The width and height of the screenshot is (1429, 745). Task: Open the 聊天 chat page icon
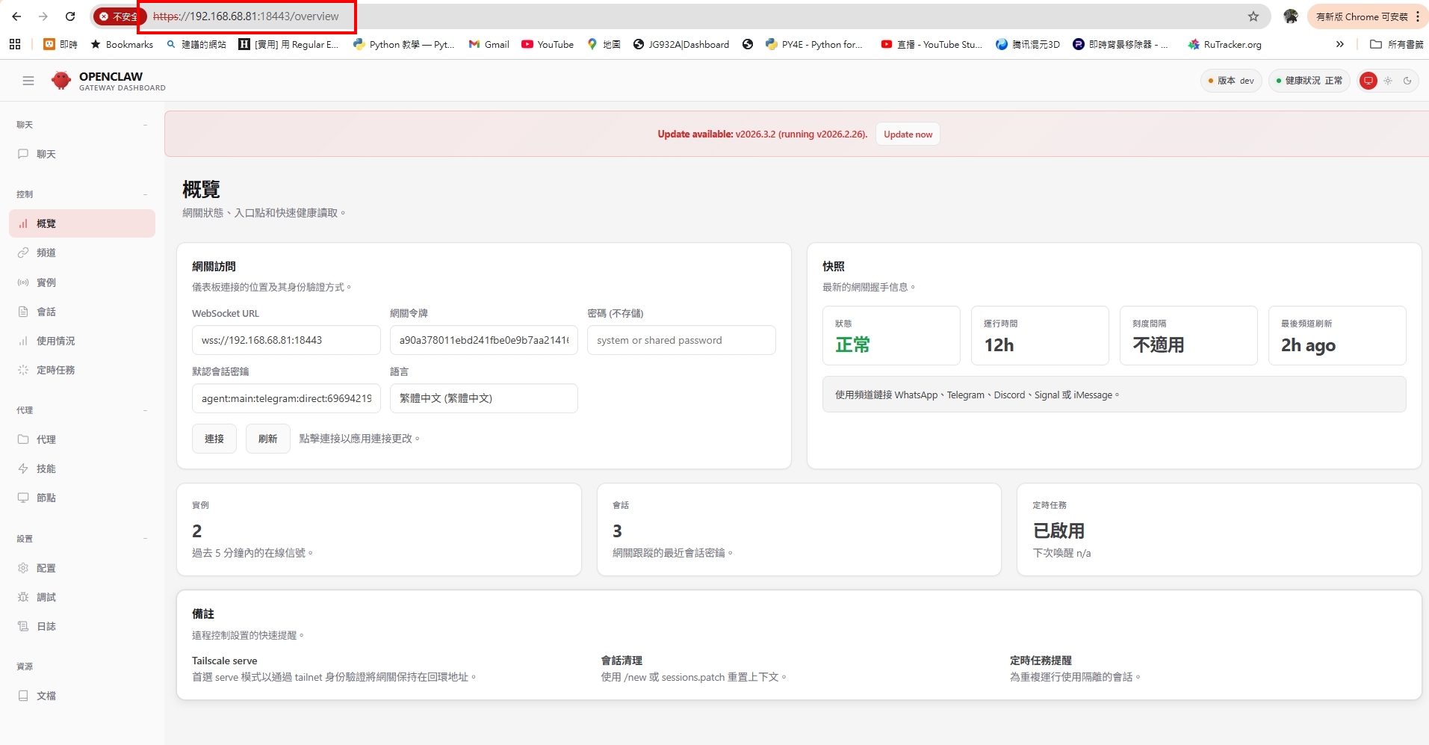(x=23, y=154)
